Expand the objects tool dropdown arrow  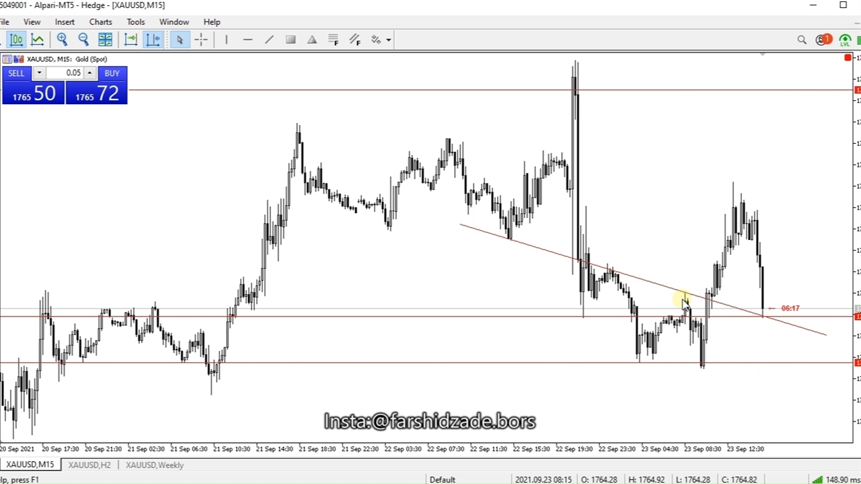pyautogui.click(x=389, y=40)
